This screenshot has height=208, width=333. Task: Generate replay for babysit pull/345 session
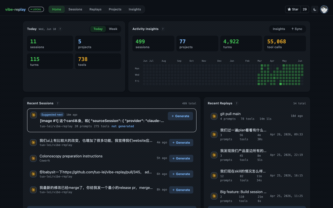point(181,174)
